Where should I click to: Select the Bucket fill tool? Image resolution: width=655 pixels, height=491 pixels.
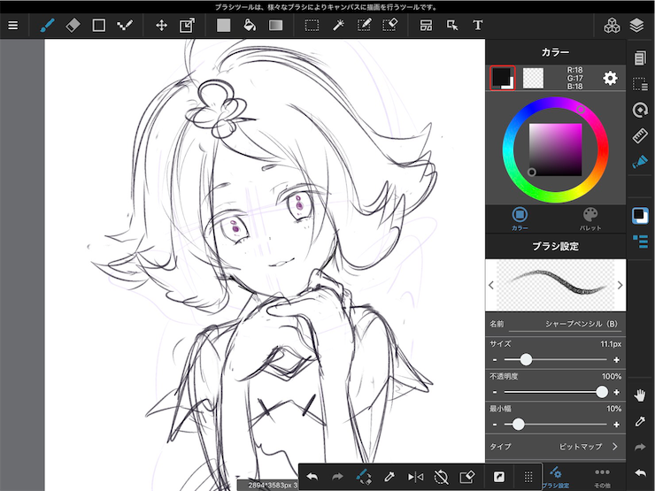250,26
